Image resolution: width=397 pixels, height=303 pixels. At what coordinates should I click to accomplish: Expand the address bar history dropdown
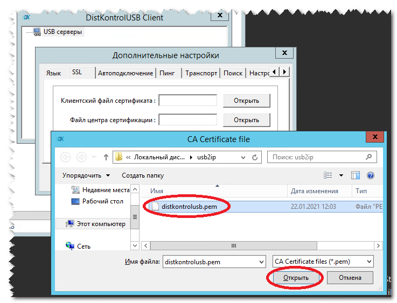pos(243,157)
